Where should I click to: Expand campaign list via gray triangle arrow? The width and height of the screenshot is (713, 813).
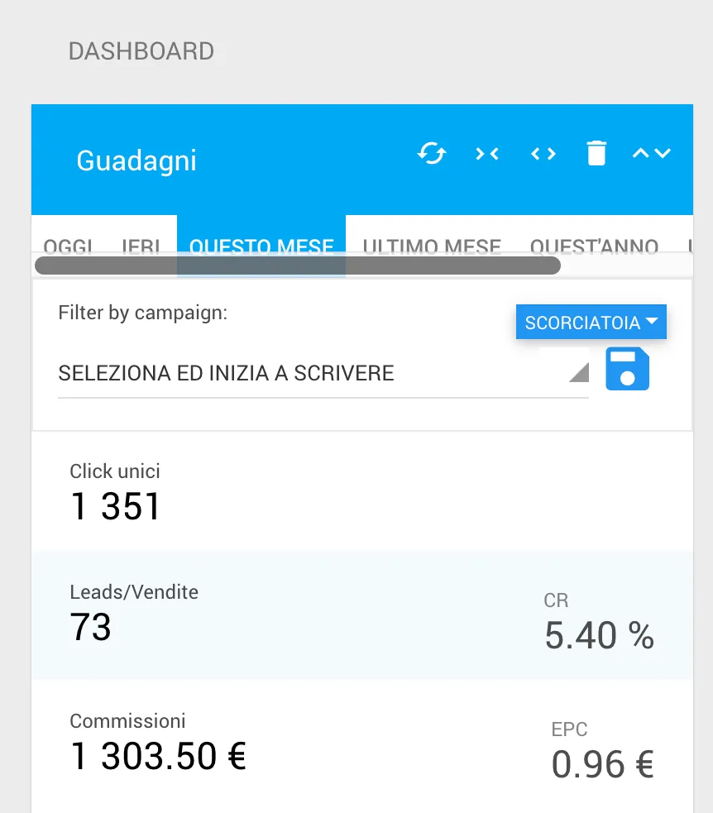(579, 372)
